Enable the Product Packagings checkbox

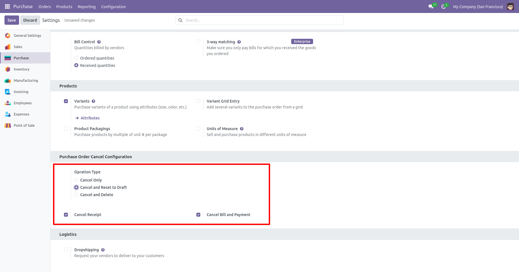[66, 129]
